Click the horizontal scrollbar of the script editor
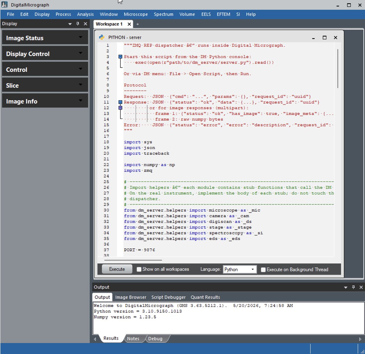The height and width of the screenshot is (354, 365). (x=133, y=260)
